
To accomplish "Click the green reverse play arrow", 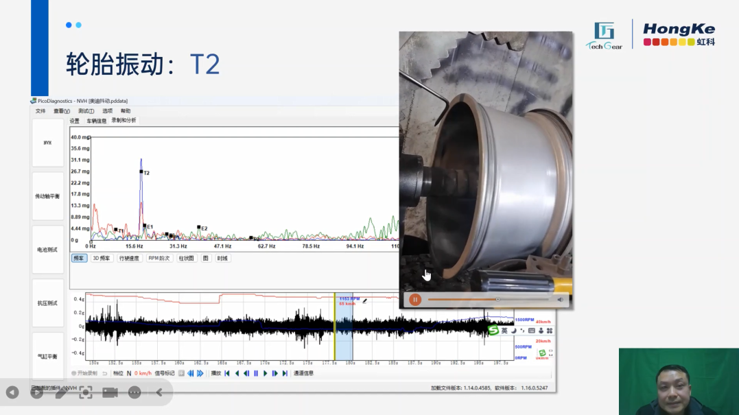I will 237,373.
